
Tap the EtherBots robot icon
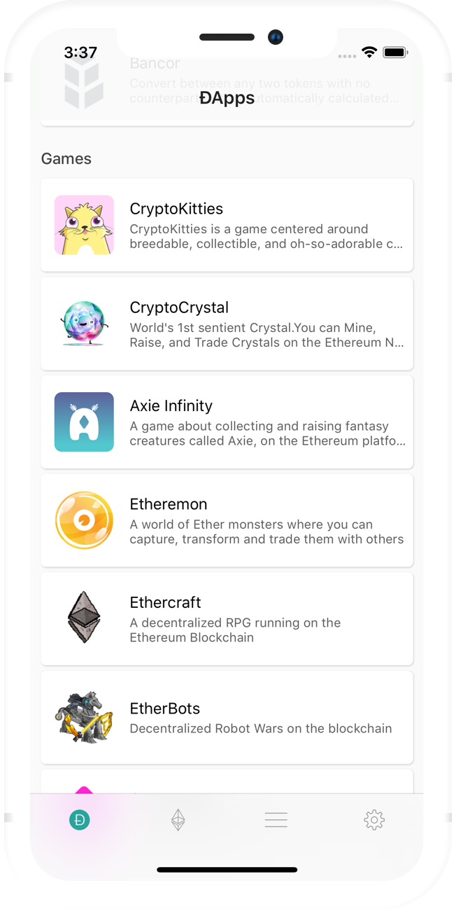tap(84, 716)
